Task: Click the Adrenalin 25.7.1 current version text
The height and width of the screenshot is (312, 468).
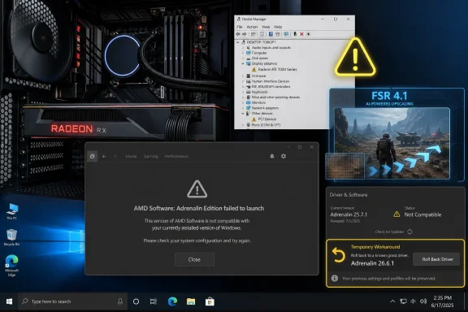Action: 349,214
